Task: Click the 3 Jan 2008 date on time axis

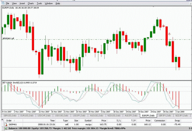Action: click(x=180, y=112)
